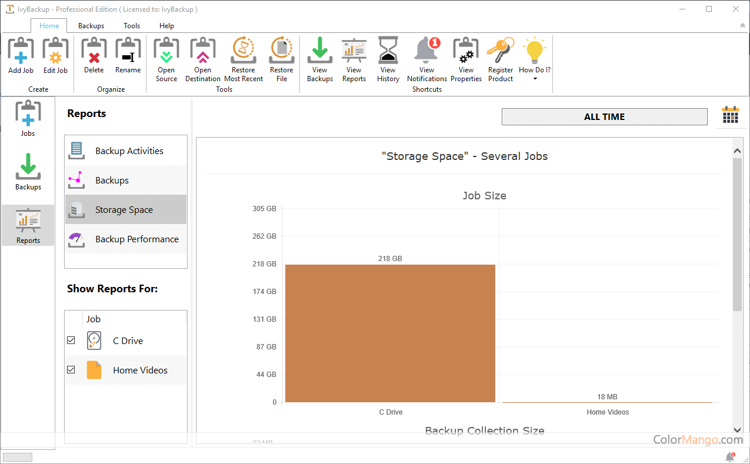Open the Tools ribbon tab

click(x=132, y=26)
